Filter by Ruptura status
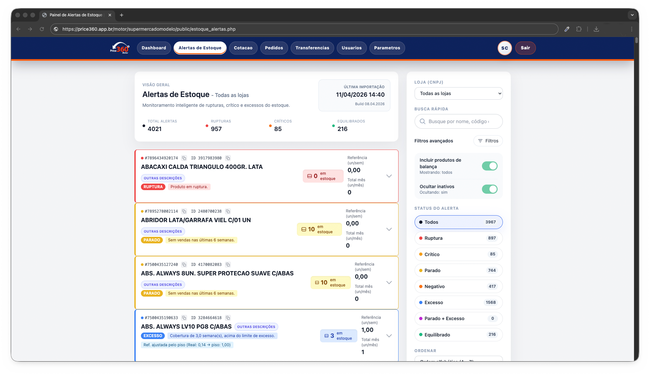 458,238
